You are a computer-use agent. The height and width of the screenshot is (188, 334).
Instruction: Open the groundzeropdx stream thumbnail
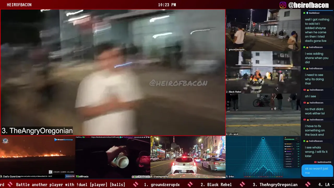pyautogui.click(x=263, y=30)
